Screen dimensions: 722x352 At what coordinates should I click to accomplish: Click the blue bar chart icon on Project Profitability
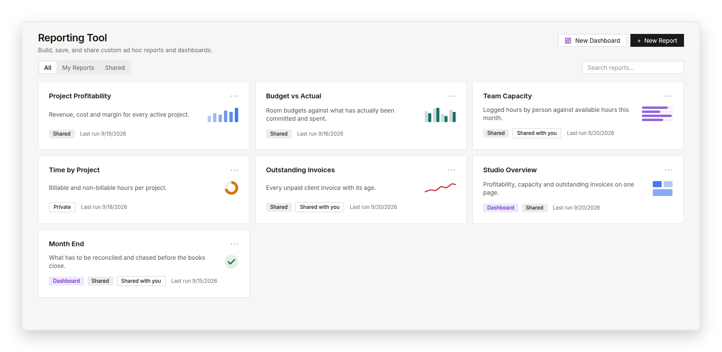point(223,115)
